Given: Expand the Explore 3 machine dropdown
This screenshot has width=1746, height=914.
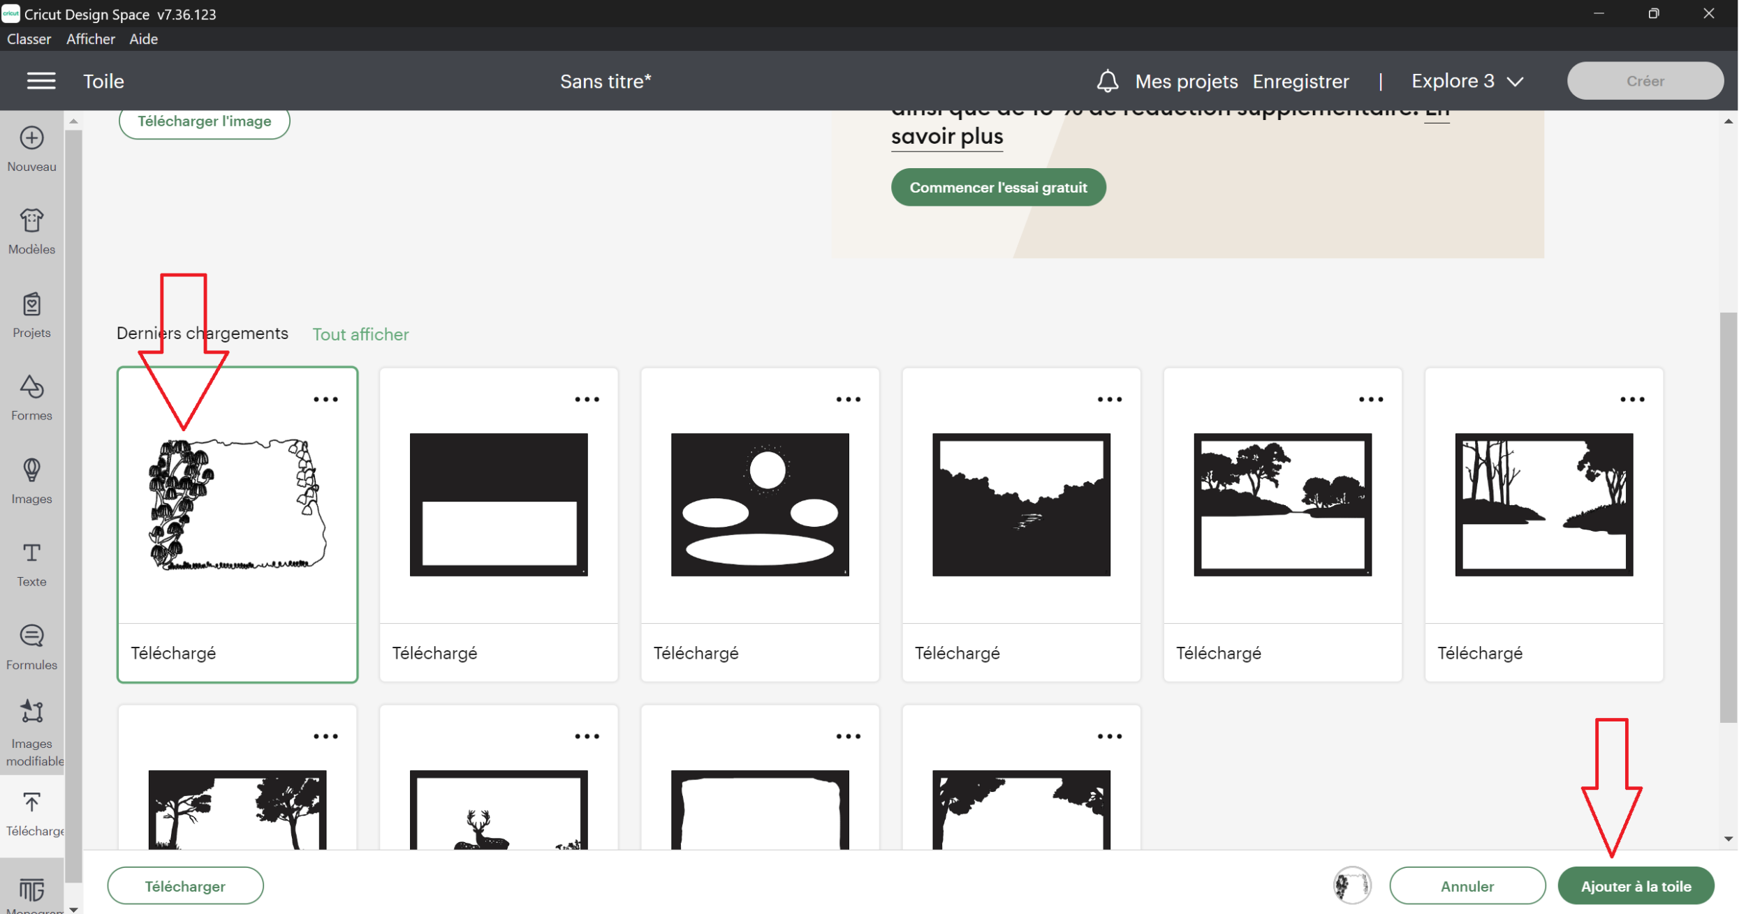Looking at the screenshot, I should tap(1467, 81).
